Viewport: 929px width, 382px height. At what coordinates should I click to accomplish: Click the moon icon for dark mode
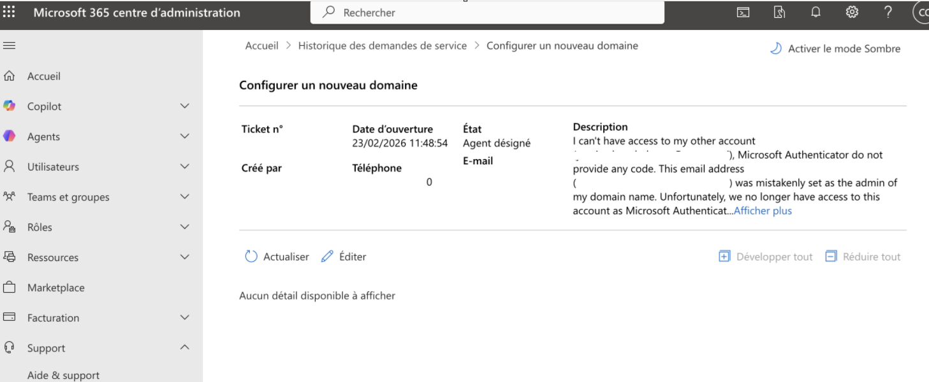[x=776, y=48]
